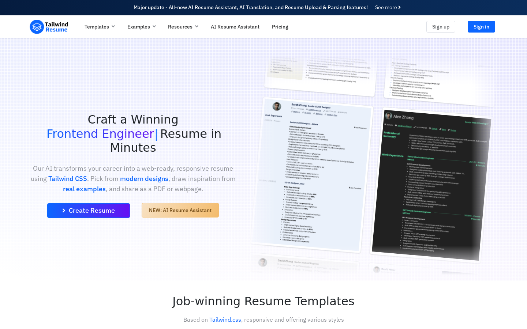Go to the Pricing page
The image size is (527, 329).
click(280, 27)
